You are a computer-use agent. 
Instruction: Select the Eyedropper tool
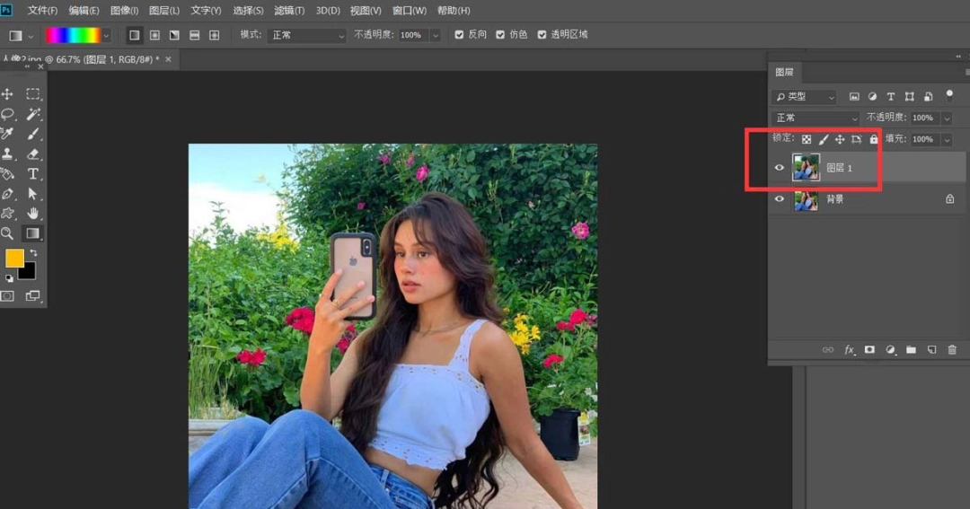point(7,134)
